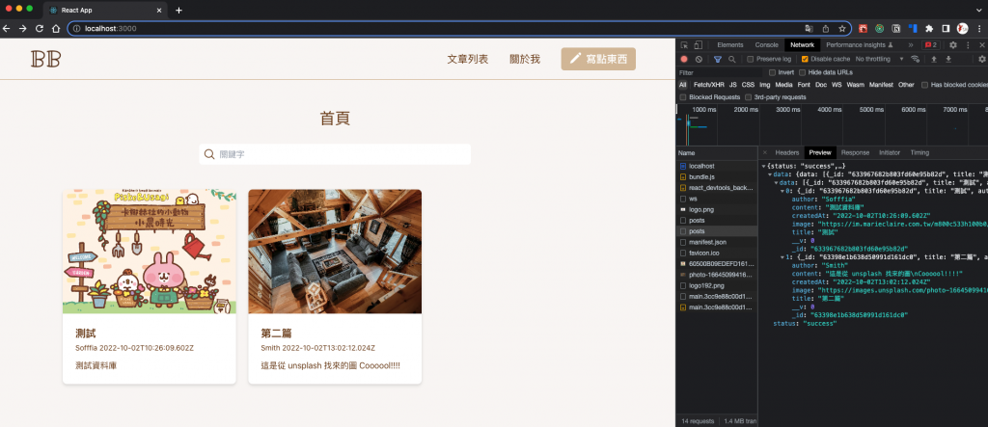The image size is (988, 427).
Task: Clear the network log
Action: pyautogui.click(x=699, y=59)
